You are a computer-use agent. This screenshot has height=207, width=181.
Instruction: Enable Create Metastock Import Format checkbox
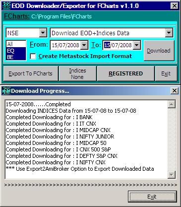tap(33, 56)
